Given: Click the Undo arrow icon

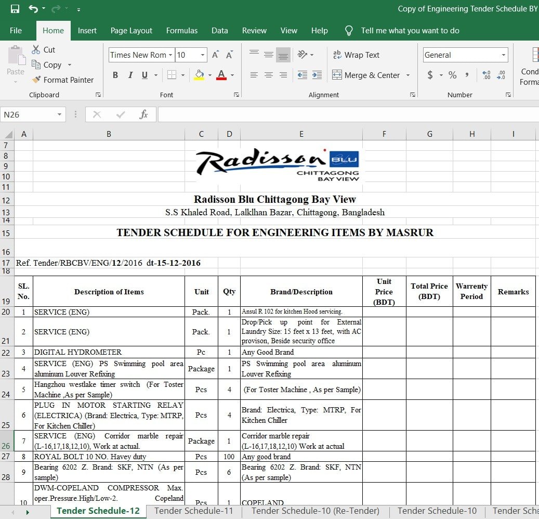Looking at the screenshot, I should tap(33, 9).
